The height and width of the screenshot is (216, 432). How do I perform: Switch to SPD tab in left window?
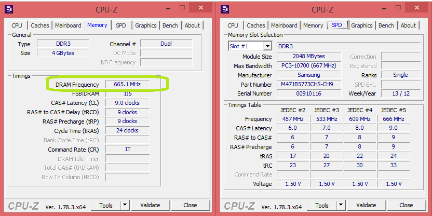coord(120,25)
